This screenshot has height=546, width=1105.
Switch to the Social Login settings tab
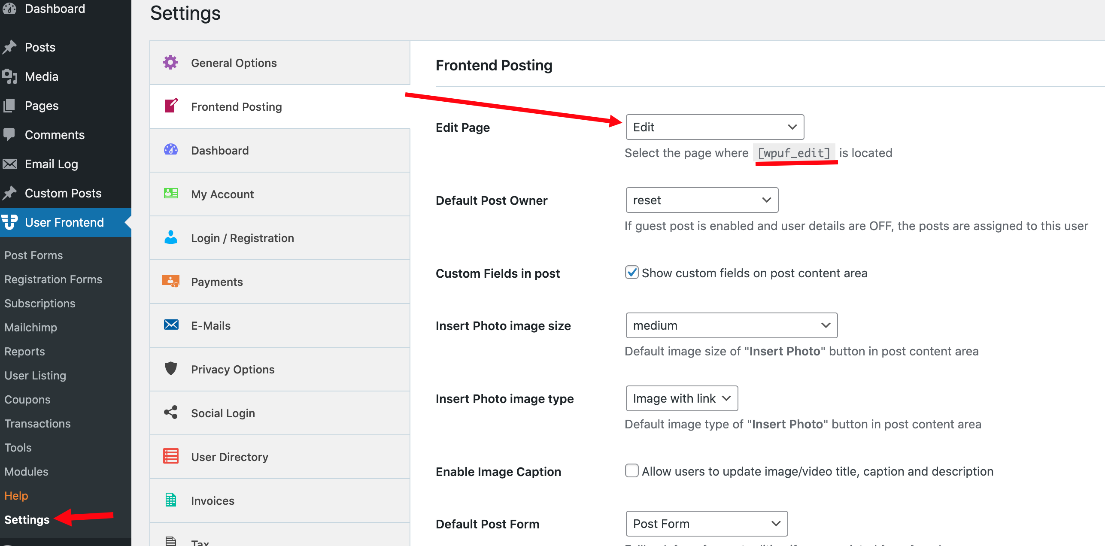(x=280, y=413)
